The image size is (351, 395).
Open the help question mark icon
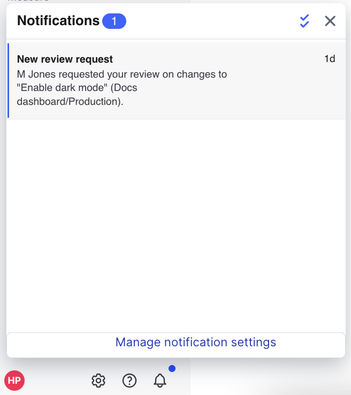pyautogui.click(x=129, y=381)
